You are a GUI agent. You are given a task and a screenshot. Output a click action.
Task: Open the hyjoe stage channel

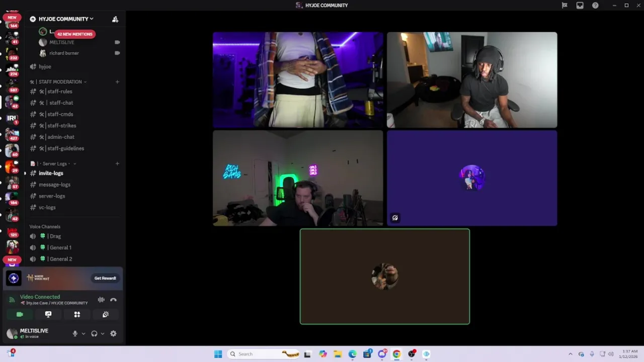pos(74,66)
